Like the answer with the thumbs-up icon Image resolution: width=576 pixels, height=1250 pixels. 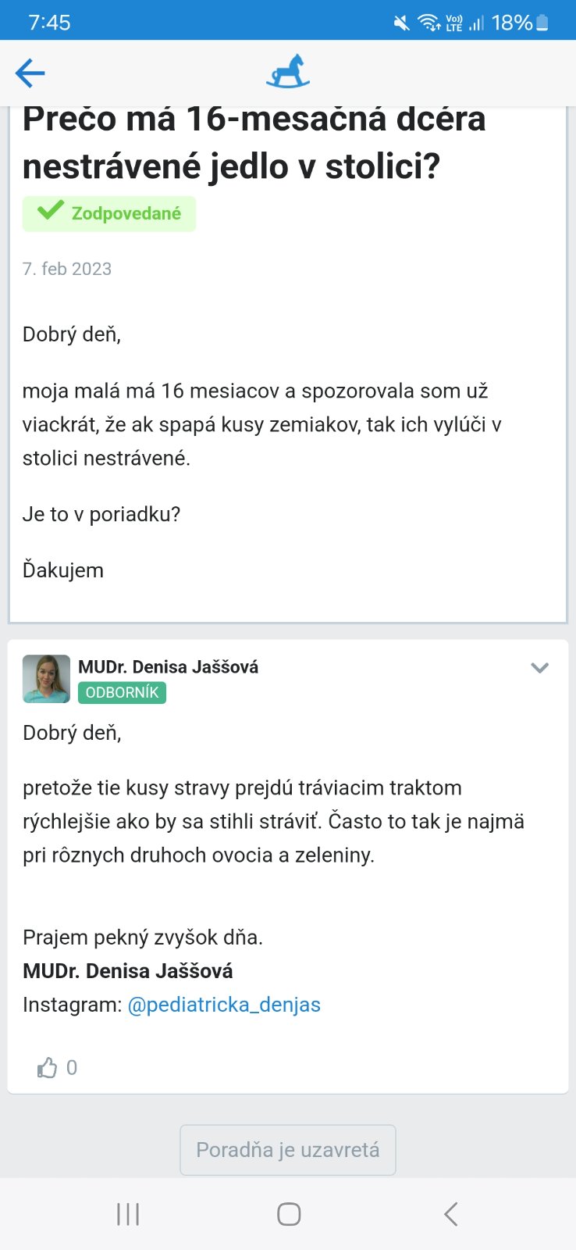48,1068
